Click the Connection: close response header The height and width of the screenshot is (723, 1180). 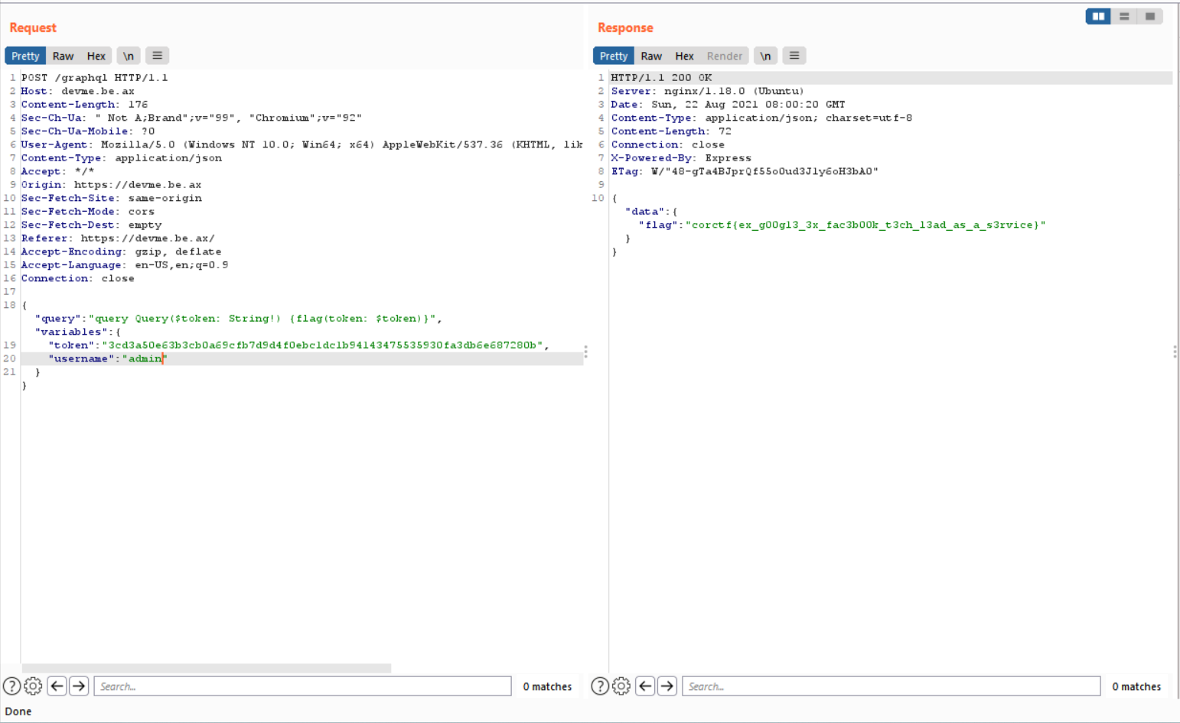(x=668, y=144)
